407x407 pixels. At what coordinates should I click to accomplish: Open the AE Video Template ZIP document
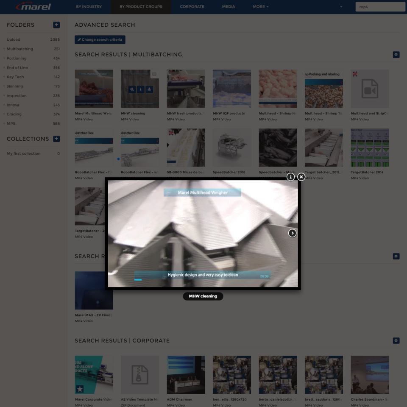[140, 375]
